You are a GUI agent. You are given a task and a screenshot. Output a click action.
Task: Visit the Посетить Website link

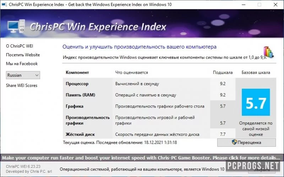click(23, 55)
